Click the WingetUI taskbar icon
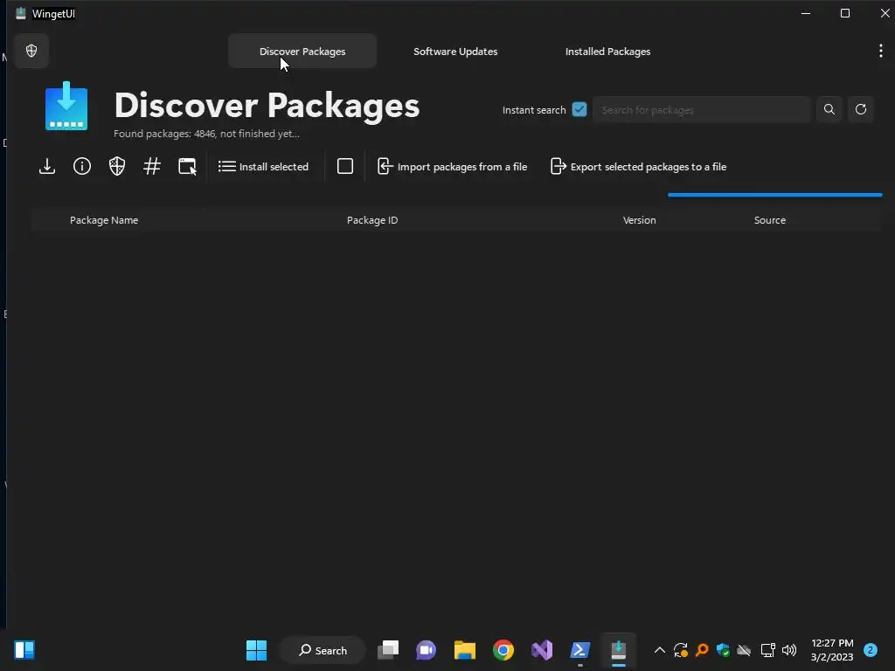Image resolution: width=895 pixels, height=671 pixels. (618, 650)
